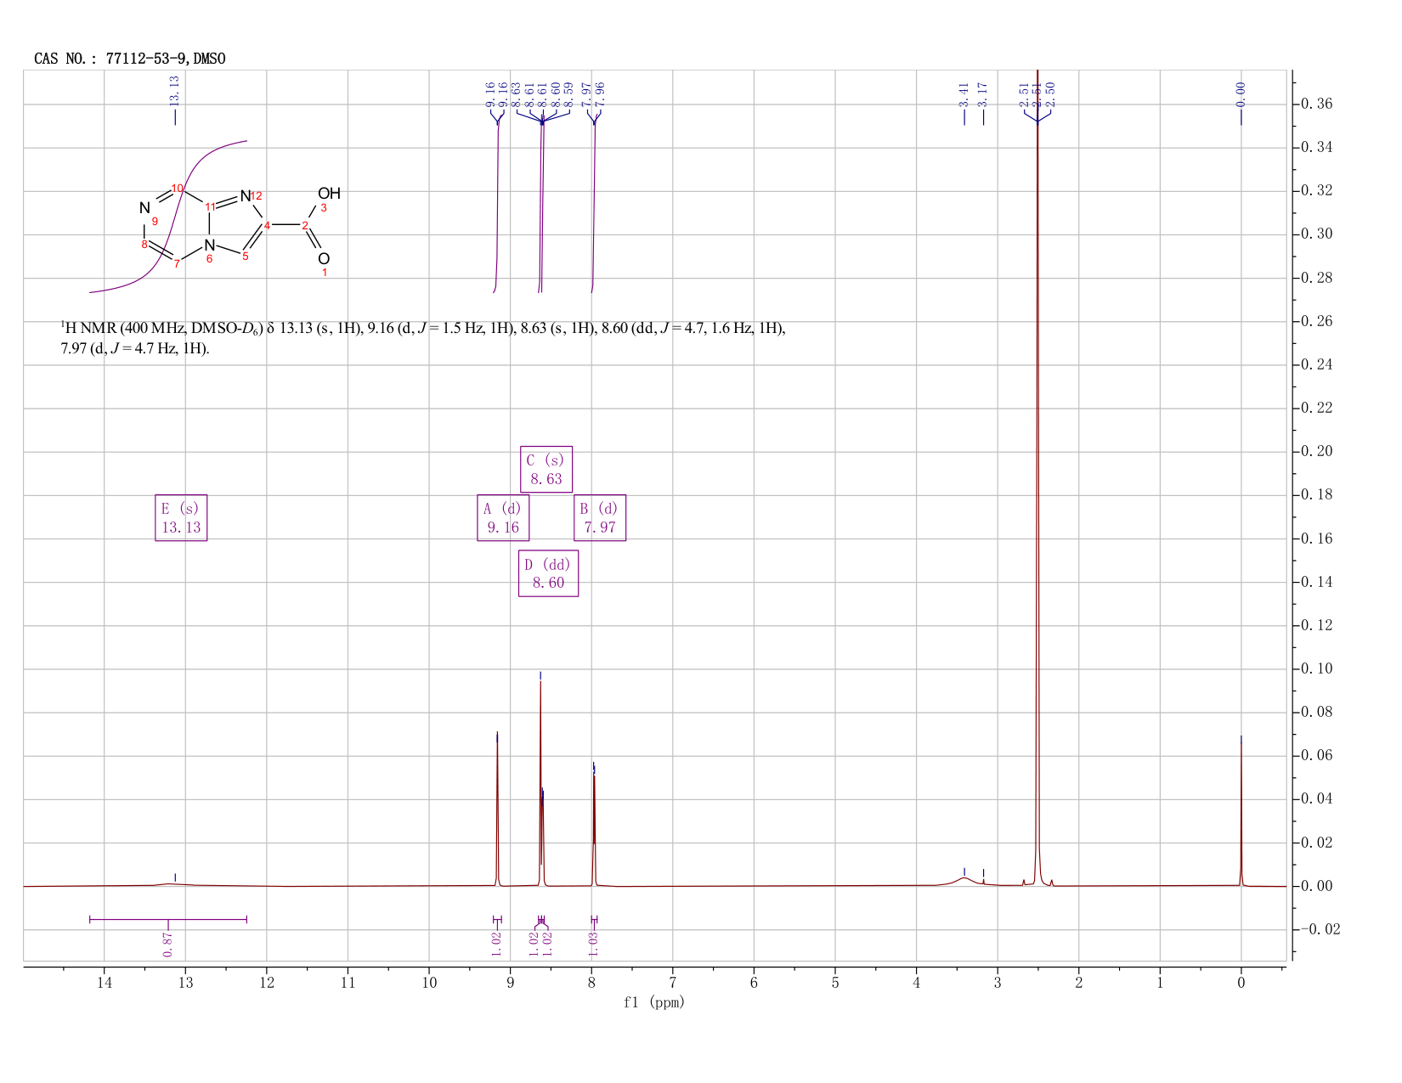The height and width of the screenshot is (1083, 1402).
Task: Click the integral value 0.87
Action: coord(168,944)
